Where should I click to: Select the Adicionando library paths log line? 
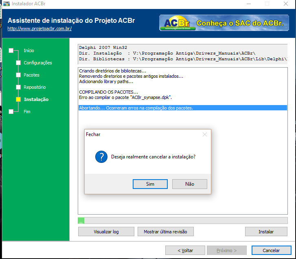[x=106, y=81]
